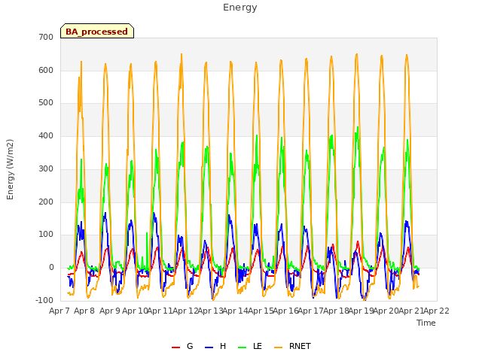482x361 pixels.
Task: Click the orange RNET legend swatch
Action: click(x=278, y=347)
